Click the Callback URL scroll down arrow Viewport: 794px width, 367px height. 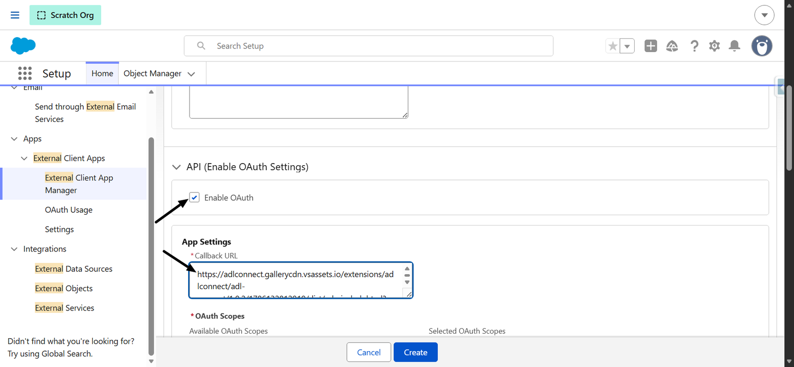[x=407, y=282]
